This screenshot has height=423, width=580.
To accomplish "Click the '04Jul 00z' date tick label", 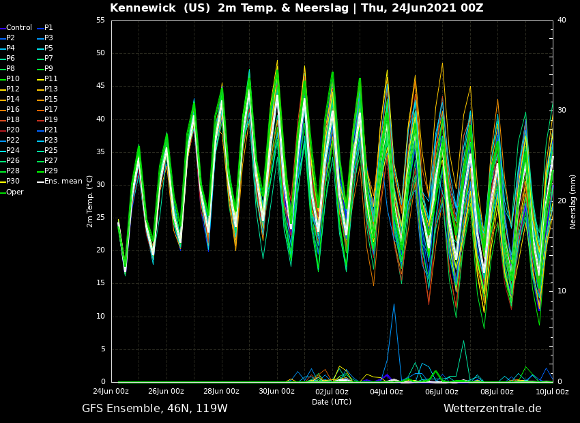I will pyautogui.click(x=386, y=392).
